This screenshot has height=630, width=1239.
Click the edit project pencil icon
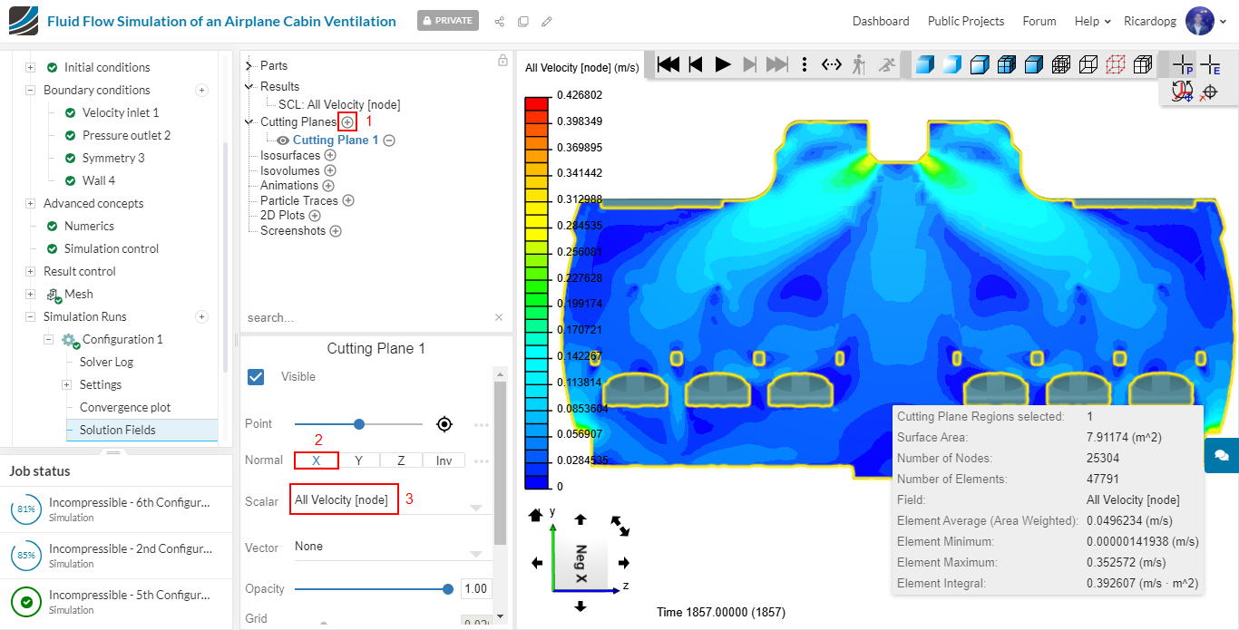coord(546,21)
